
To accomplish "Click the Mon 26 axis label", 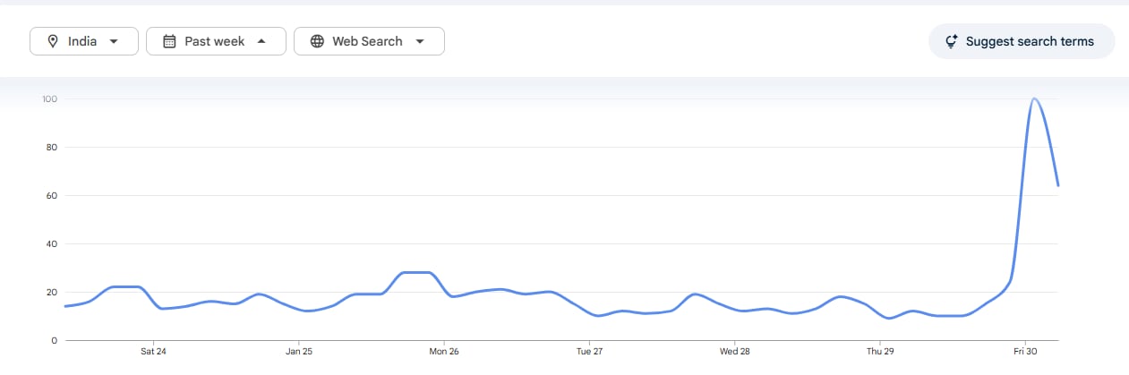I will coord(444,351).
